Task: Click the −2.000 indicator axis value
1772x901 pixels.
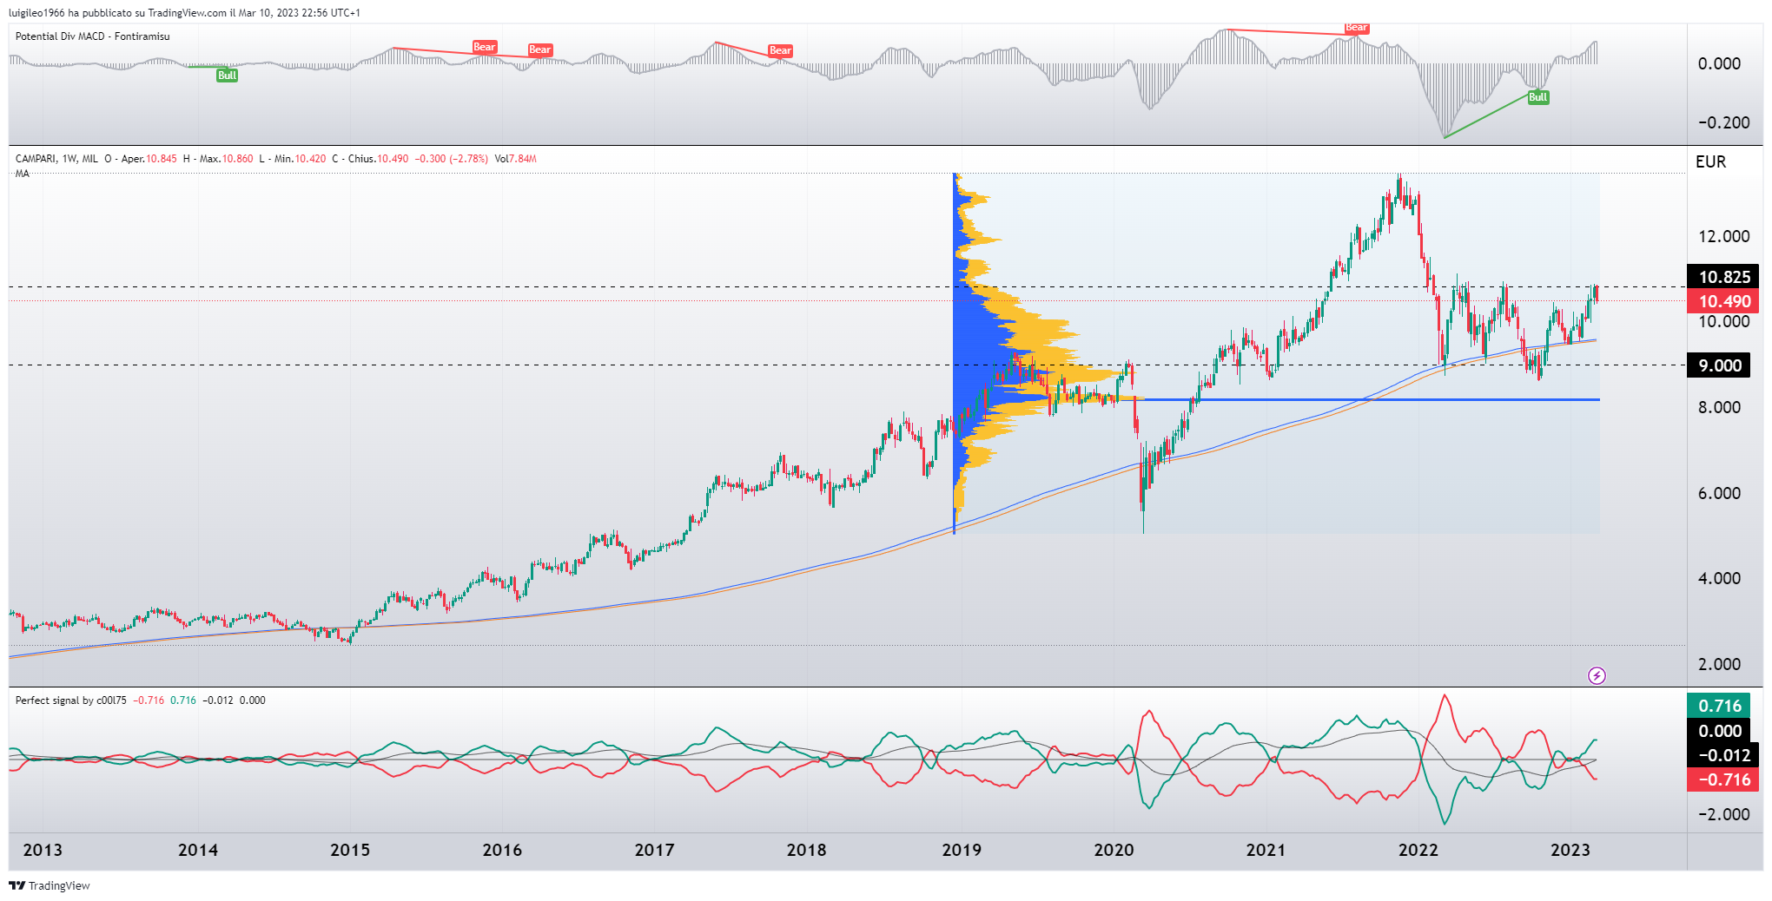Action: pos(1723,814)
